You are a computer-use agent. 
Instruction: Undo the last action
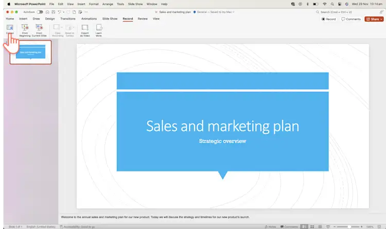coord(59,12)
